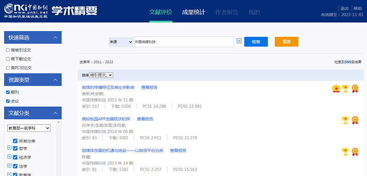Viewport: 367px width, 176px height.
Task: Expand the 经济学 category tree node
Action: point(9,157)
